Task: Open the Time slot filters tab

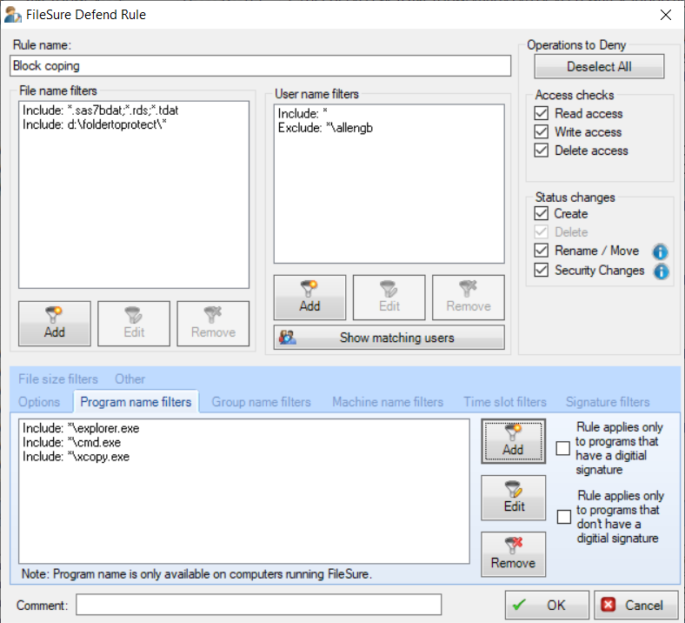Action: tap(505, 402)
